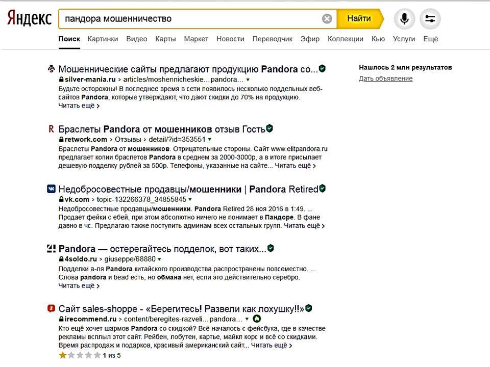The image size is (490, 367).
Task: Open search settings filter icon
Action: point(430,19)
